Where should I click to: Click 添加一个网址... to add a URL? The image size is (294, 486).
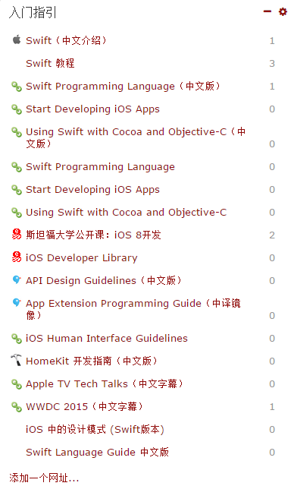click(44, 478)
